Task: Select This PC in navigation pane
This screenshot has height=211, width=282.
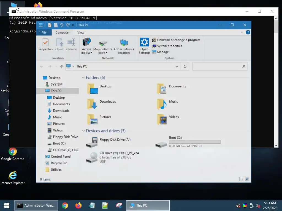Action: click(58, 91)
